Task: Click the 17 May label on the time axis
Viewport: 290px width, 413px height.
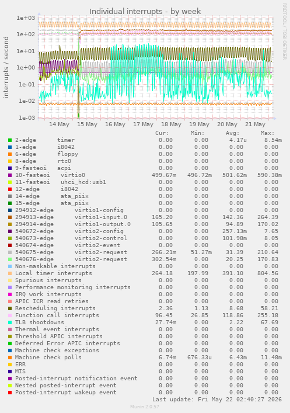Action: click(x=143, y=124)
